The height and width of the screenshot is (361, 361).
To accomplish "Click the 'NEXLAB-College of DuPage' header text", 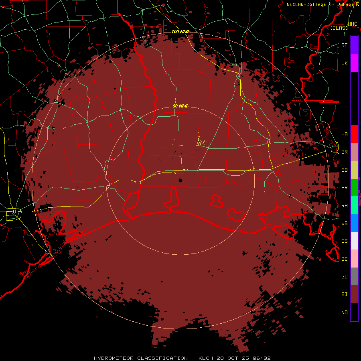I will click(x=321, y=4).
